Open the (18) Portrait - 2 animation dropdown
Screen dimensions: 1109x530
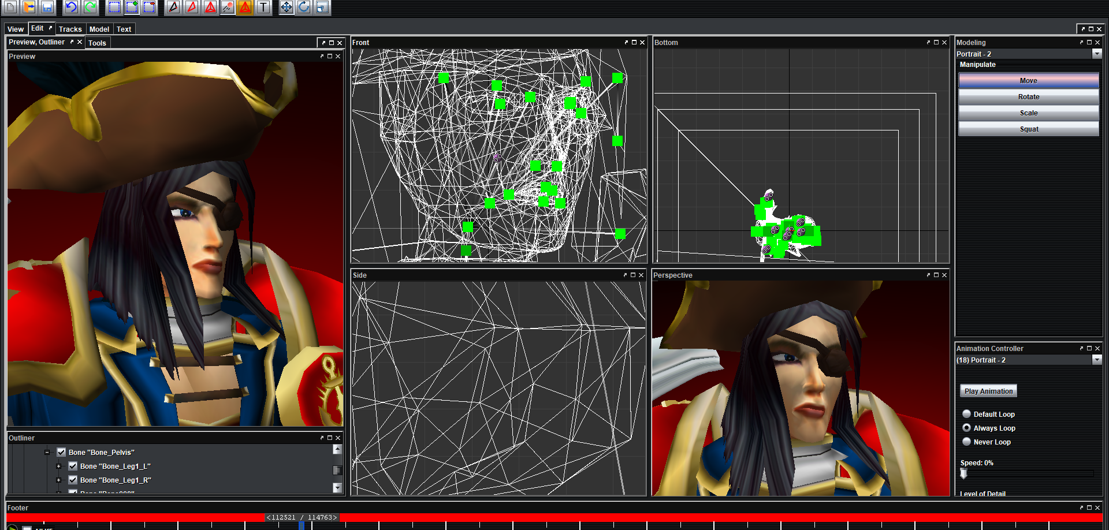click(x=1097, y=360)
